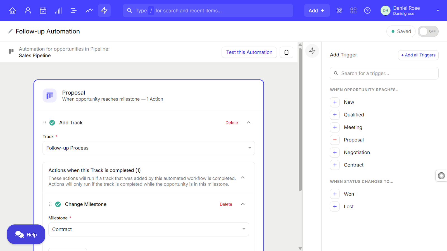Click the Sales Pipeline text

pos(35,55)
